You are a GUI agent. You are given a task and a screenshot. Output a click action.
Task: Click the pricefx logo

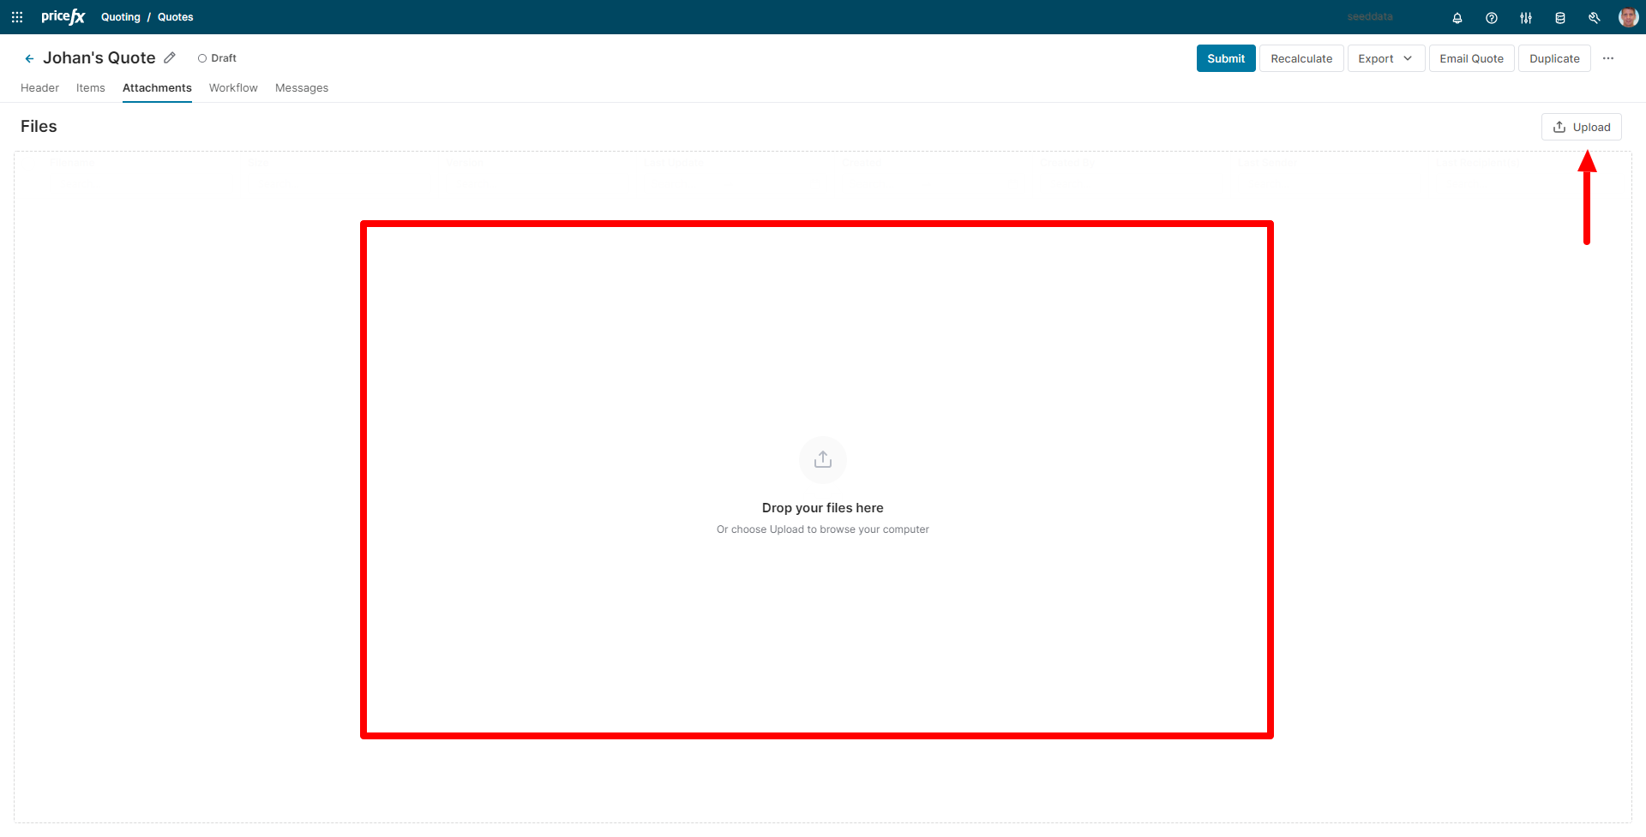coord(63,16)
